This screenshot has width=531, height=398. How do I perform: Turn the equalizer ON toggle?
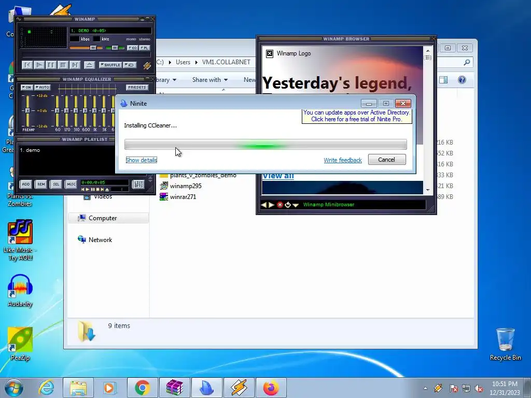click(26, 87)
